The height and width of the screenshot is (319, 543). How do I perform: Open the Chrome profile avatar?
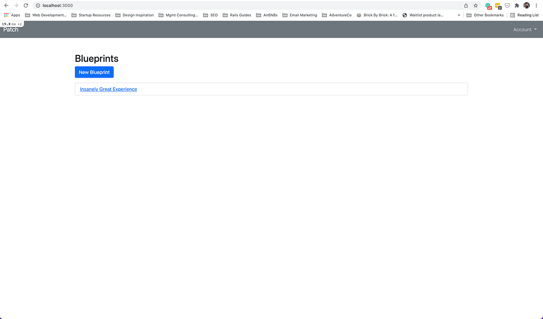click(x=526, y=5)
